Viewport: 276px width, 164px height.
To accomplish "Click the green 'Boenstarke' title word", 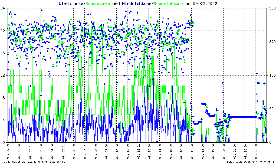I will pos(98,4).
